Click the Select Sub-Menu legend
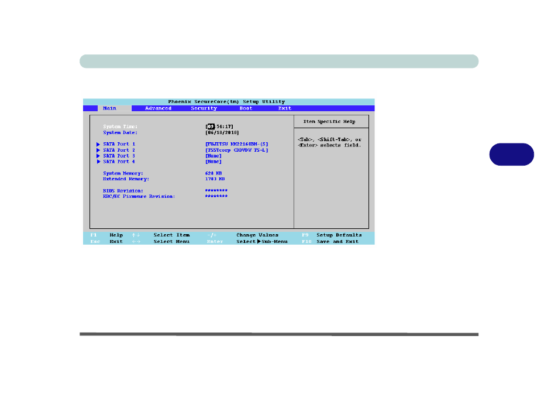558x394 pixels. (262, 242)
